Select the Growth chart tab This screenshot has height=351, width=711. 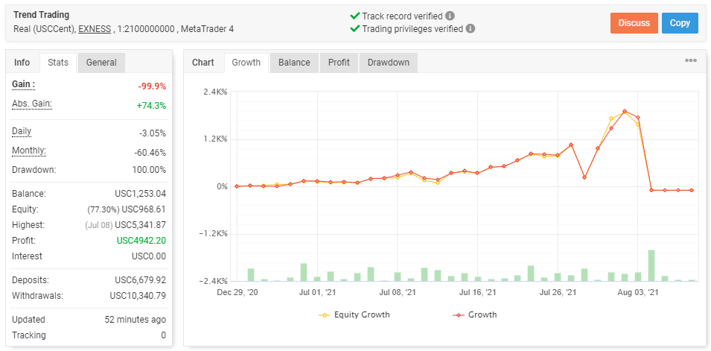point(246,63)
